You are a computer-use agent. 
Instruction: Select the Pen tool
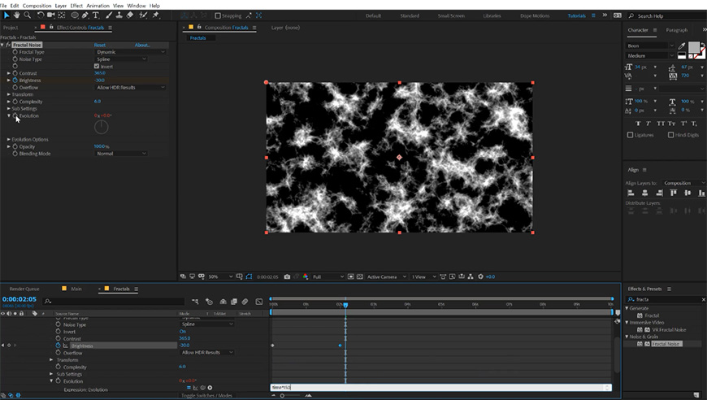86,15
